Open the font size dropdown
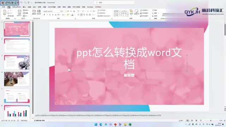The height and width of the screenshot is (127, 226). pos(64,11)
